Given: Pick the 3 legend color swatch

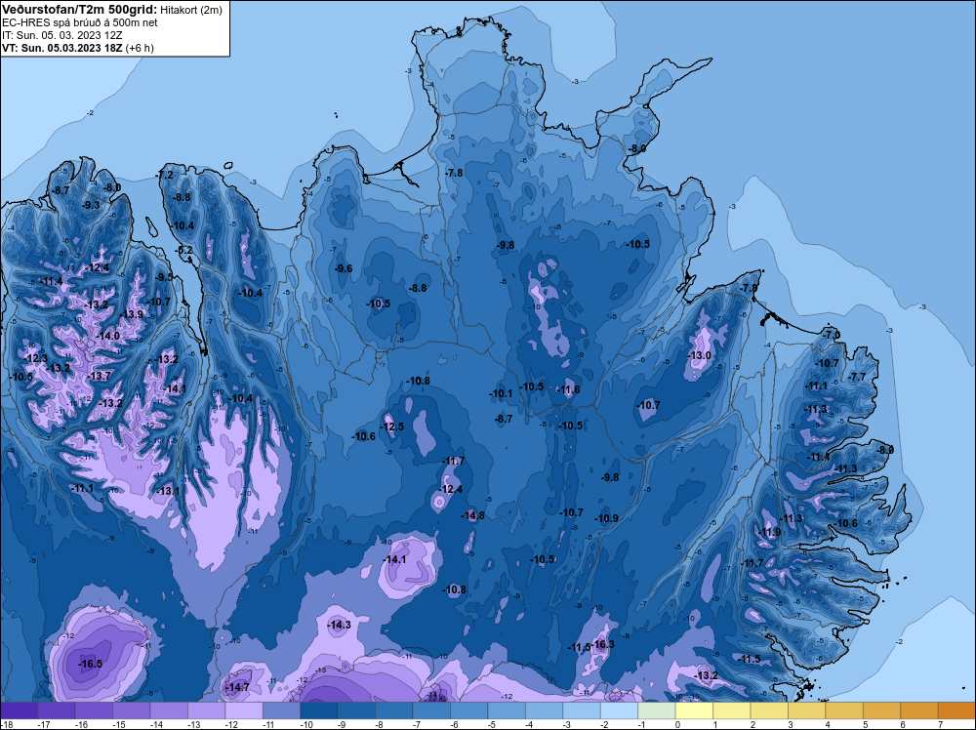Looking at the screenshot, I should coord(806,710).
